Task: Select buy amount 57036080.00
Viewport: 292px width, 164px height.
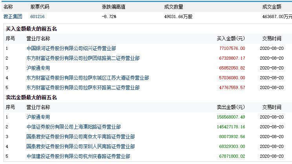Action: pyautogui.click(x=232, y=78)
